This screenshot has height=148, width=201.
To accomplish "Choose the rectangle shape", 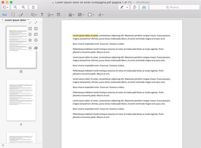I will (30, 29).
